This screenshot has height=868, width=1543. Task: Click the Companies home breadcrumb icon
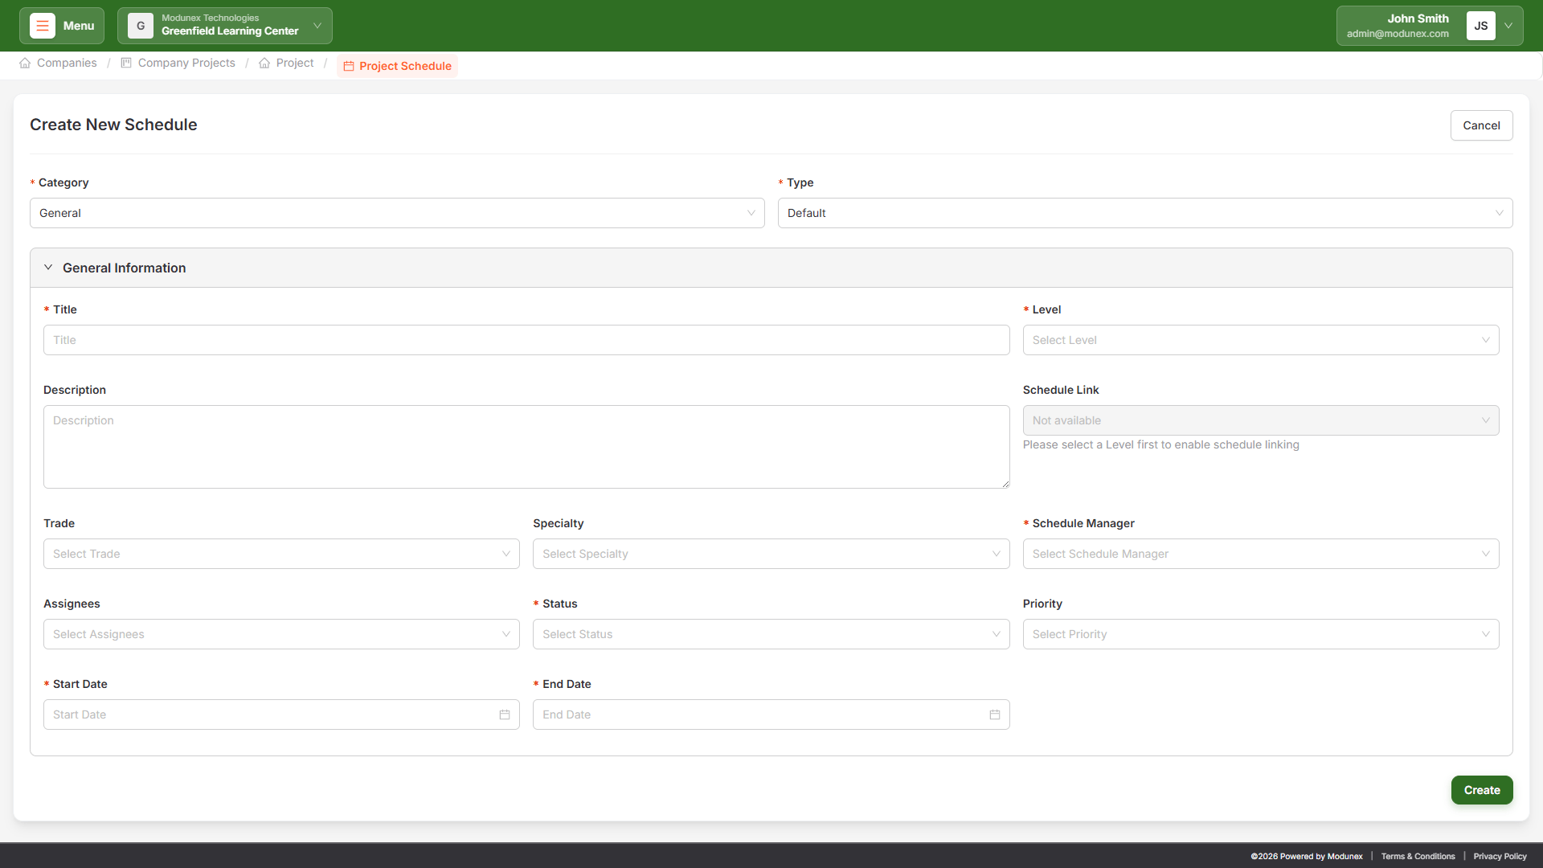pyautogui.click(x=25, y=63)
